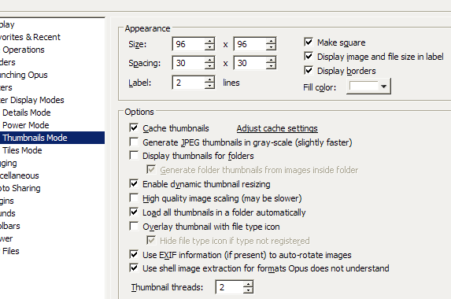Open Power Mode settings page
The width and height of the screenshot is (451, 299).
(x=26, y=125)
